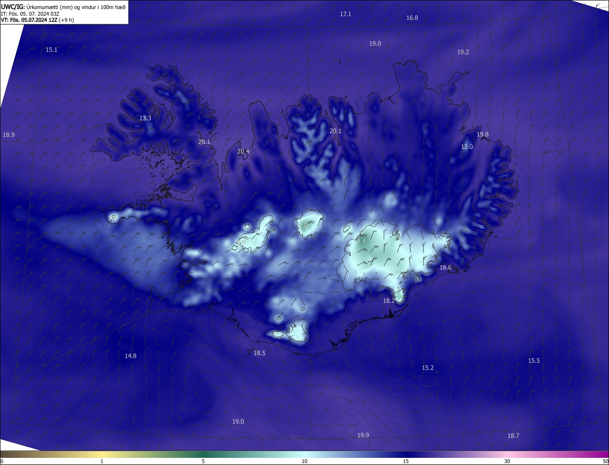Viewport: 609px width, 465px height.
Task: Click the 13.3 value over the Westfjords
Action: click(145, 118)
